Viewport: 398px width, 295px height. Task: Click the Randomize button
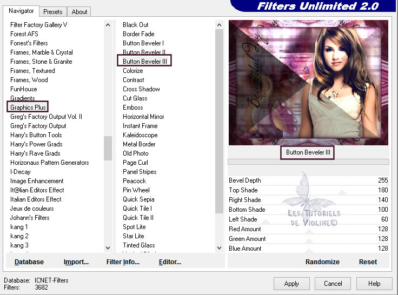[x=322, y=262]
